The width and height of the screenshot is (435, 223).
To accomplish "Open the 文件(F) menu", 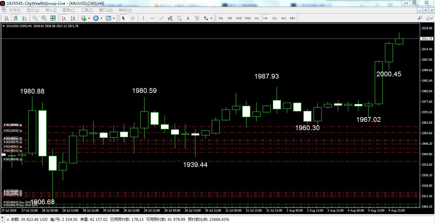I will click(x=15, y=10).
